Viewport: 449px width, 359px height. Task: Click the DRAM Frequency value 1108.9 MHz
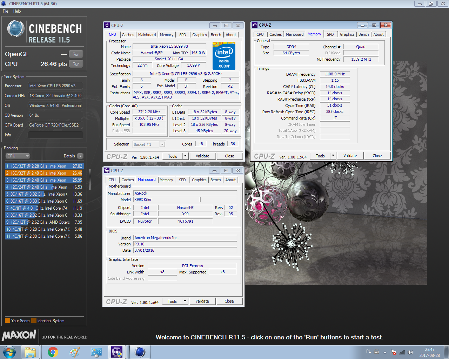[x=335, y=74]
